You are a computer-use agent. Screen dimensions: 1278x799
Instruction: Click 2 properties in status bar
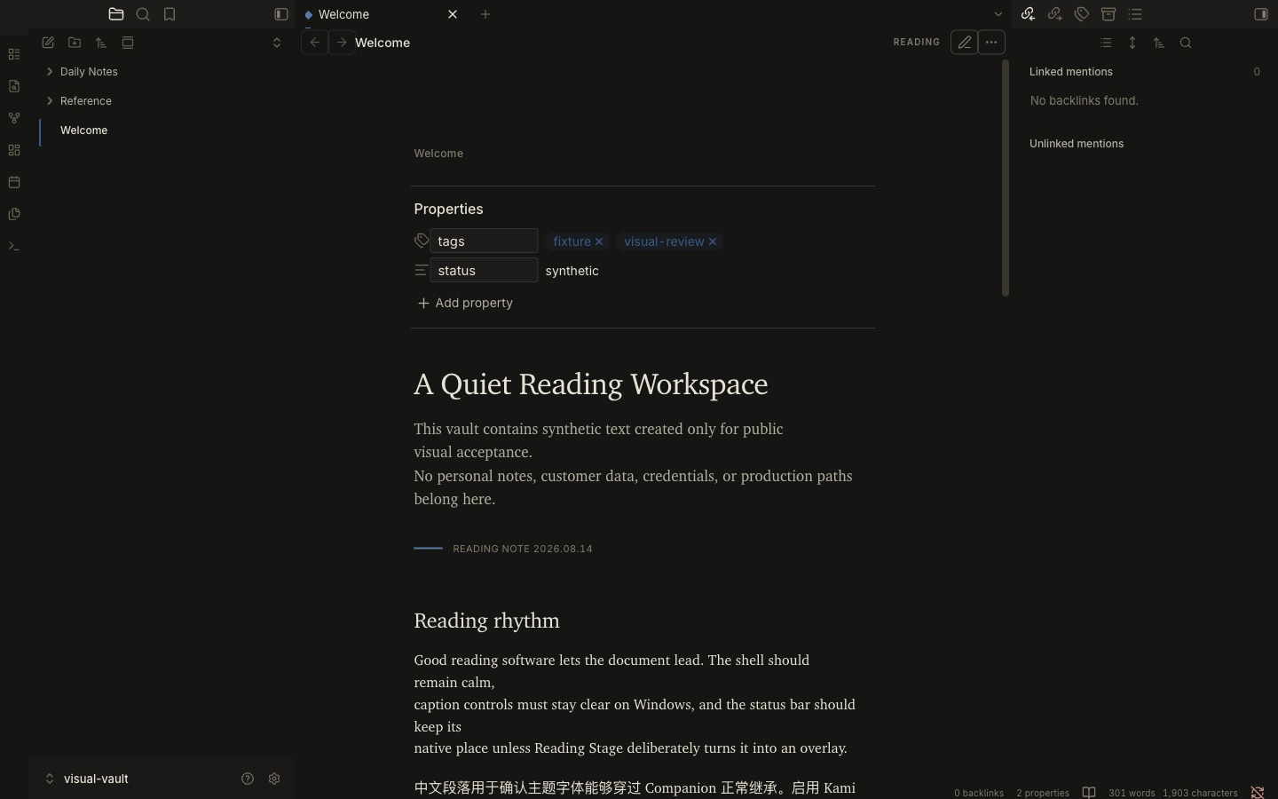click(x=1043, y=793)
